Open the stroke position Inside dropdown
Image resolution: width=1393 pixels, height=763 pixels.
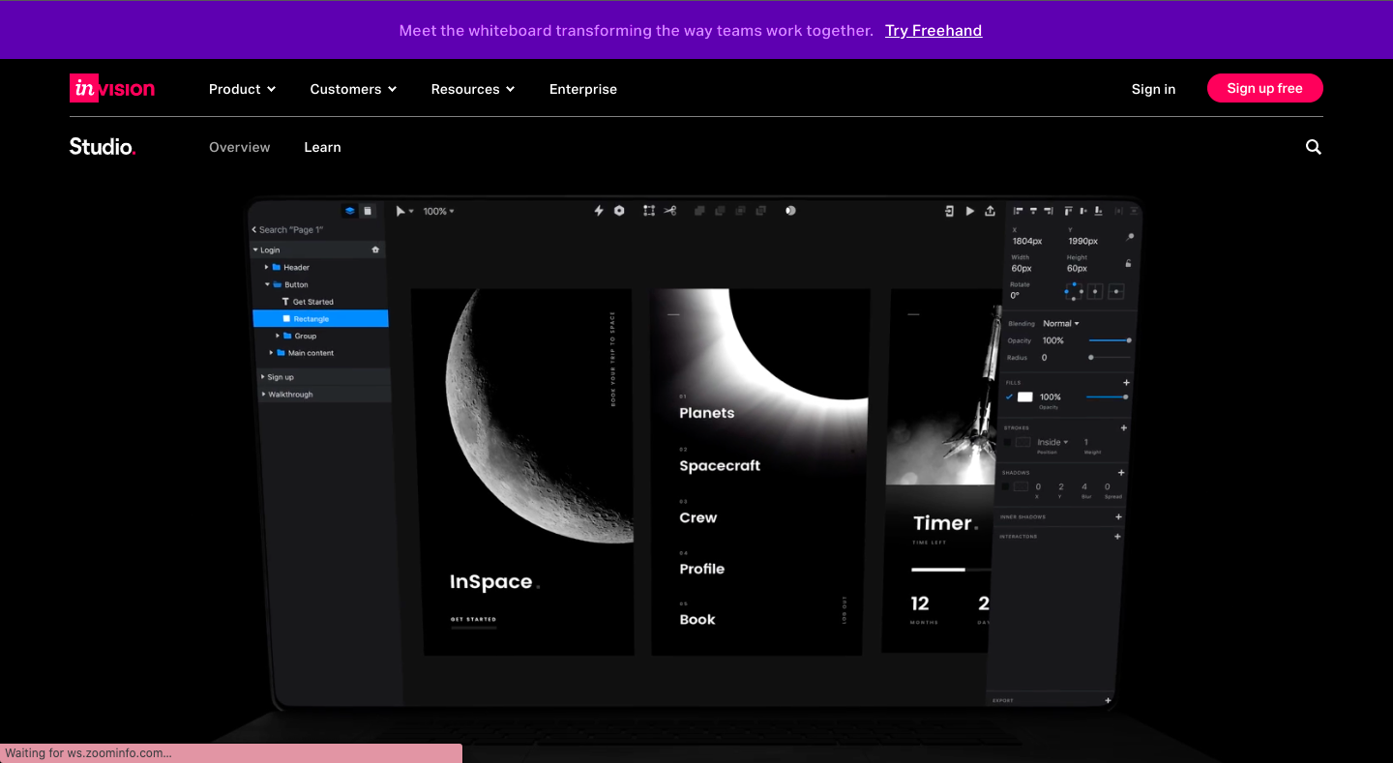(1053, 442)
